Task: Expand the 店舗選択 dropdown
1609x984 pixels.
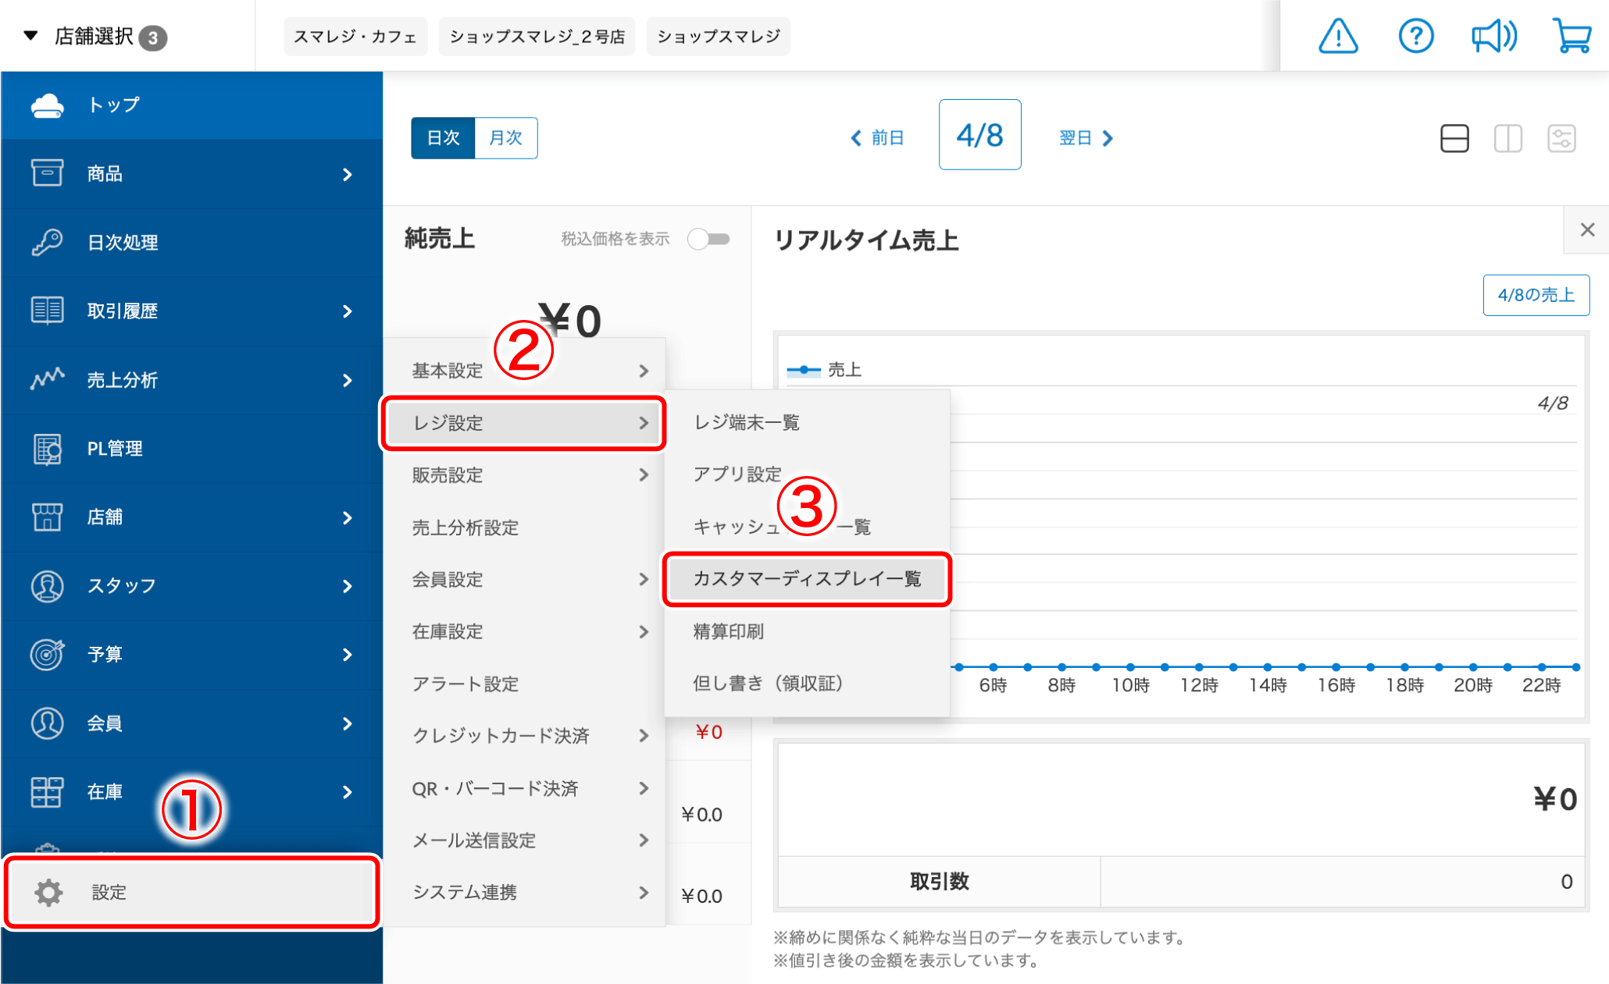Action: pyautogui.click(x=95, y=37)
